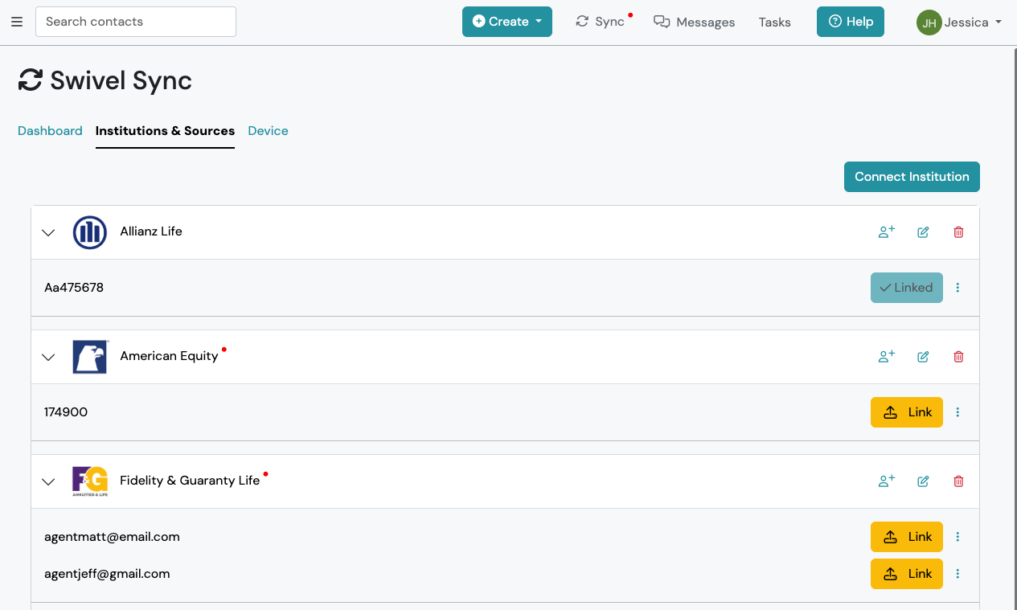Open more options for Aa475678
This screenshot has width=1017, height=610.
tap(958, 288)
